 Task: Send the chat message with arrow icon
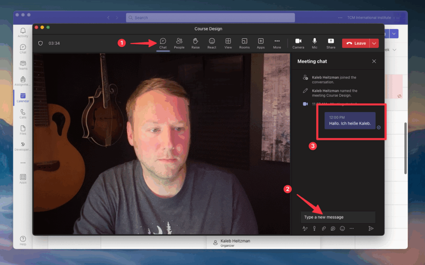tap(371, 229)
